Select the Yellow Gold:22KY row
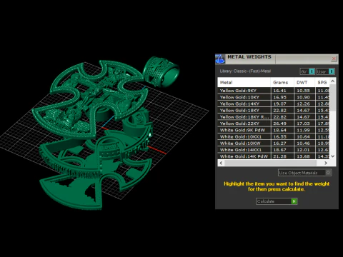 (x=274, y=124)
